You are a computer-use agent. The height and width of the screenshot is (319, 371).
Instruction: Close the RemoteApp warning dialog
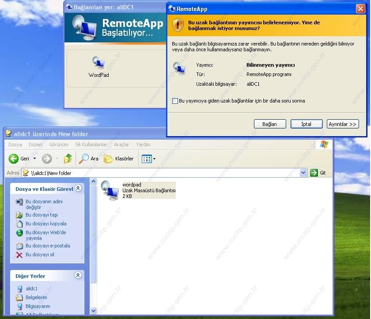coord(360,9)
